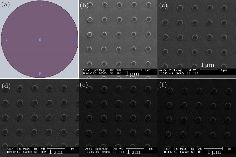Click the "10.0 kV" voltage value in panel (f)
Viewport: 236px width, 157px height.
[x=168, y=152]
